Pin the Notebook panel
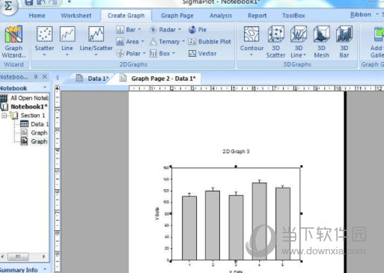The width and height of the screenshot is (384, 273). (x=36, y=76)
